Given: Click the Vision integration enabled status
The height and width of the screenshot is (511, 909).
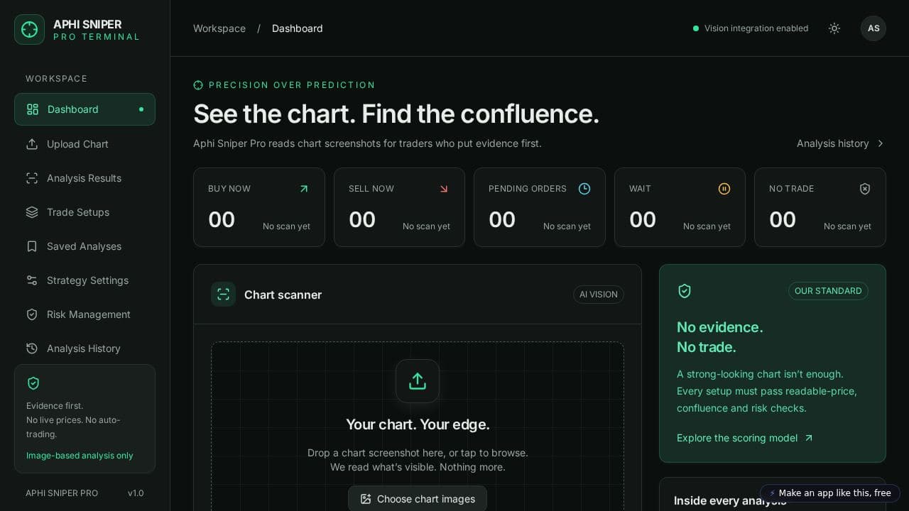Looking at the screenshot, I should click(x=751, y=28).
